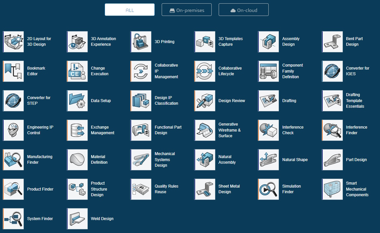Open the Drafting label link
Viewport: 380px width, 233px height.
[289, 101]
